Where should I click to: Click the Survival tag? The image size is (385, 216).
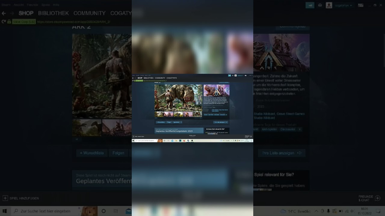(206, 115)
